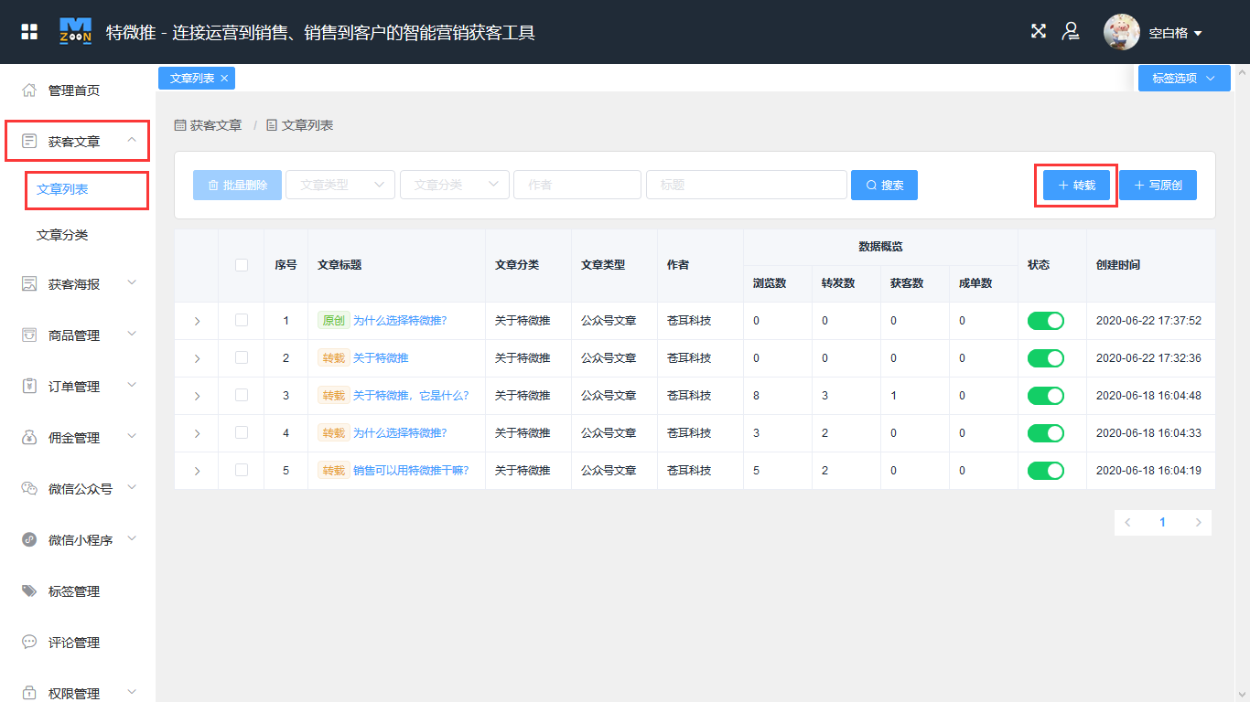Collapse the 获客文章 menu chevron
Screen dimensions: 1250x702
coord(132,141)
